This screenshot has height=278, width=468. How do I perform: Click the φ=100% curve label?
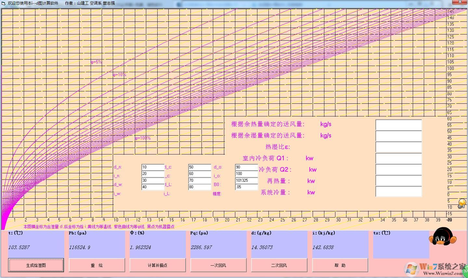[143, 138]
